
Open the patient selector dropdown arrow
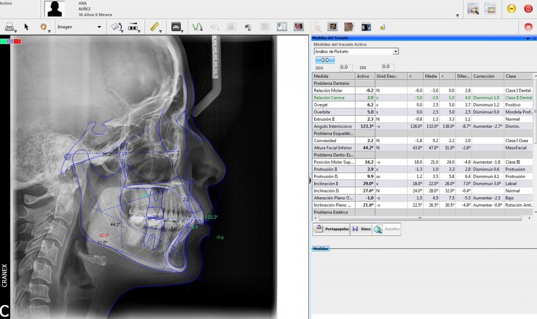point(457,16)
